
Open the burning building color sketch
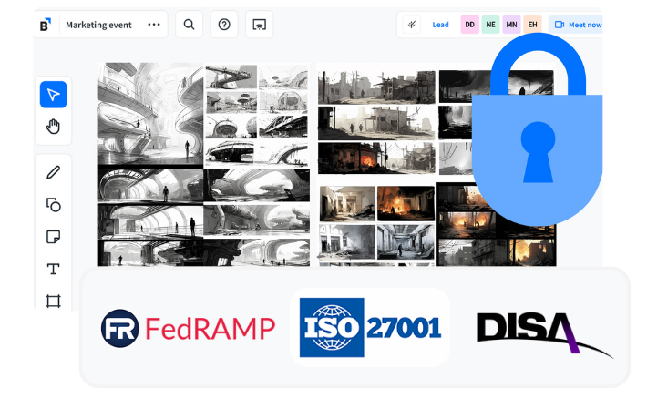pyautogui.click(x=406, y=203)
